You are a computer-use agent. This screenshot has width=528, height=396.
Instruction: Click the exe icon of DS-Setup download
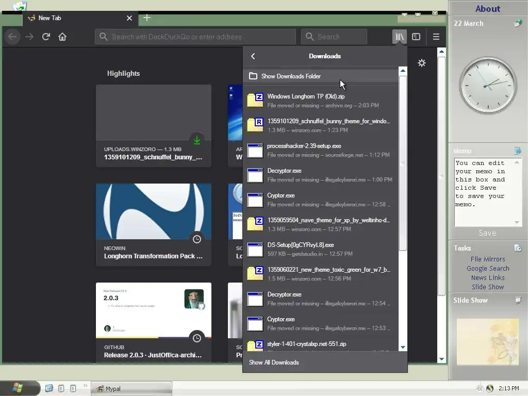point(255,250)
